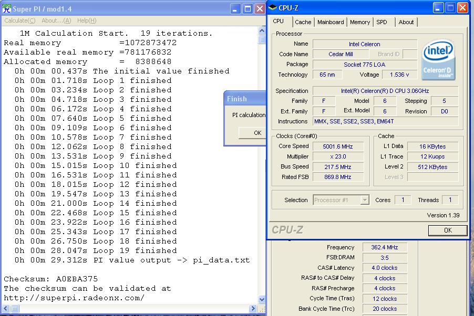The image size is (474, 316).
Task: Open the Help menu in Super PI
Action: click(87, 20)
